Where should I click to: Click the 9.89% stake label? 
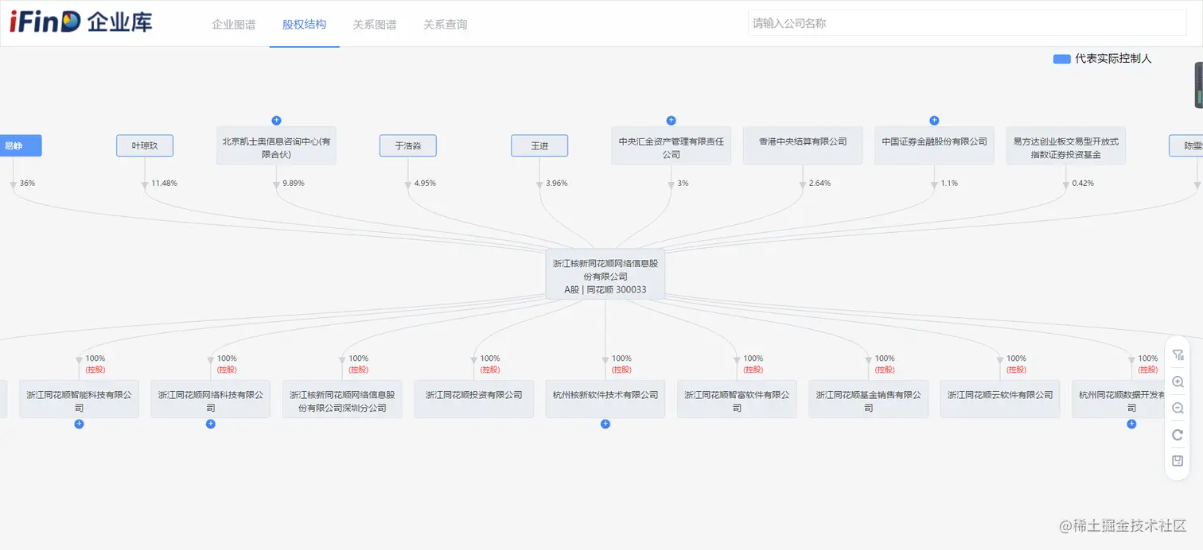point(293,183)
